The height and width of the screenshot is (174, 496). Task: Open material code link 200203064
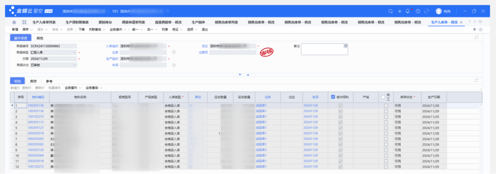[x=36, y=156]
